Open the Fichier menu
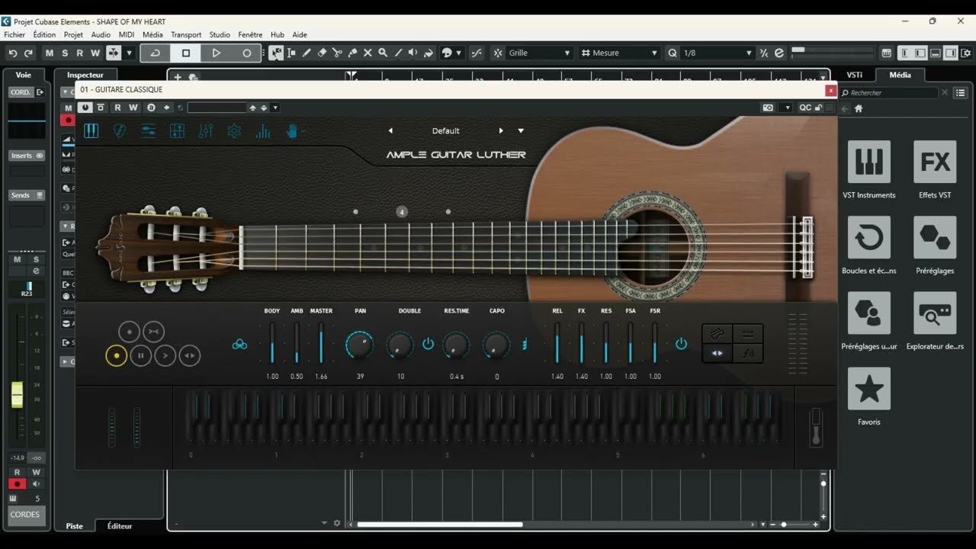This screenshot has height=549, width=976. [14, 34]
